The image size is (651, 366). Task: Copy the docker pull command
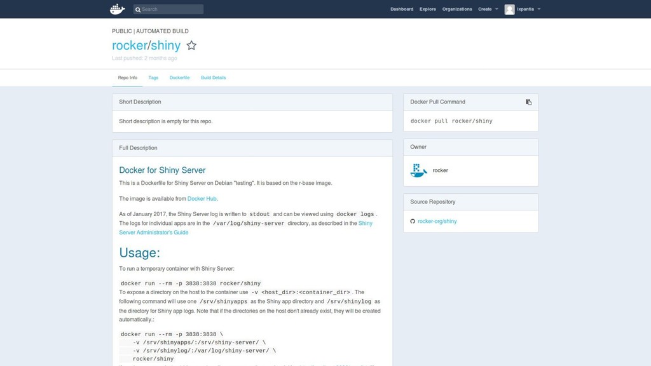[528, 102]
